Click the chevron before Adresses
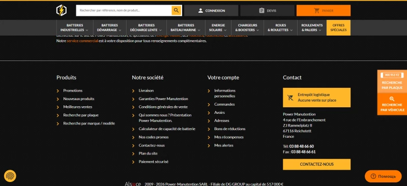The image size is (407, 186). pos(209,121)
